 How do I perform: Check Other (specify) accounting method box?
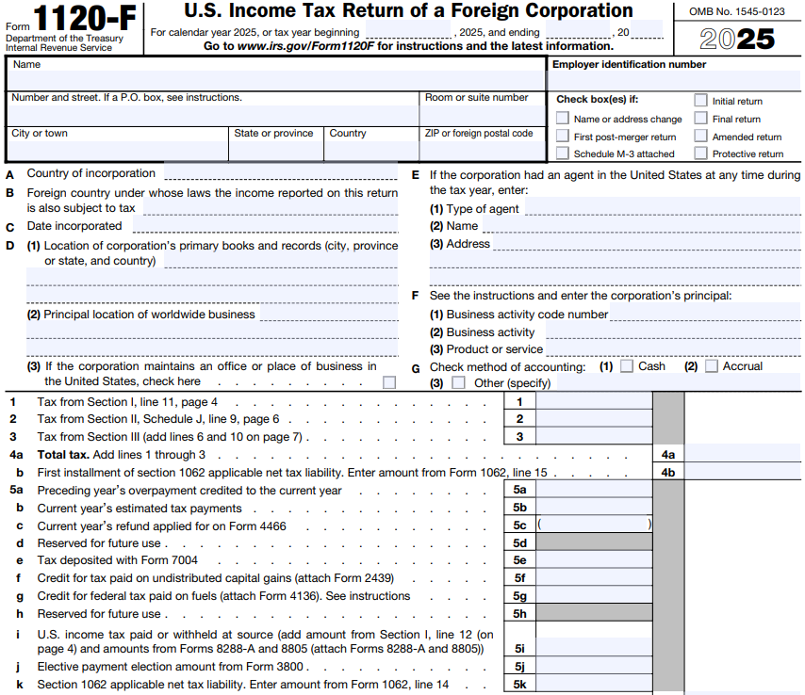pos(458,382)
